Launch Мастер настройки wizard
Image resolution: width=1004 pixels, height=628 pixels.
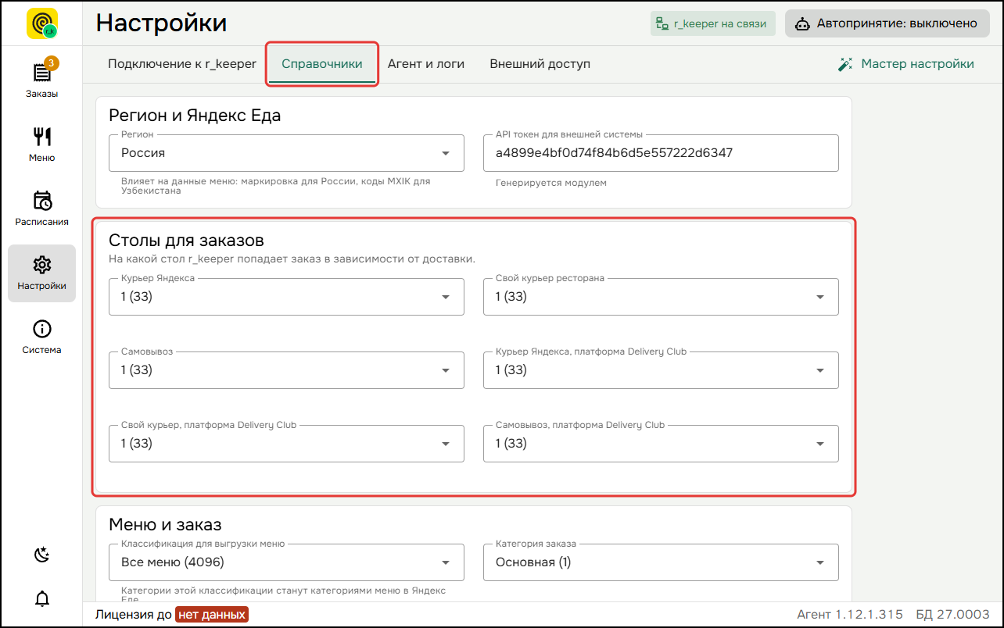(x=905, y=64)
